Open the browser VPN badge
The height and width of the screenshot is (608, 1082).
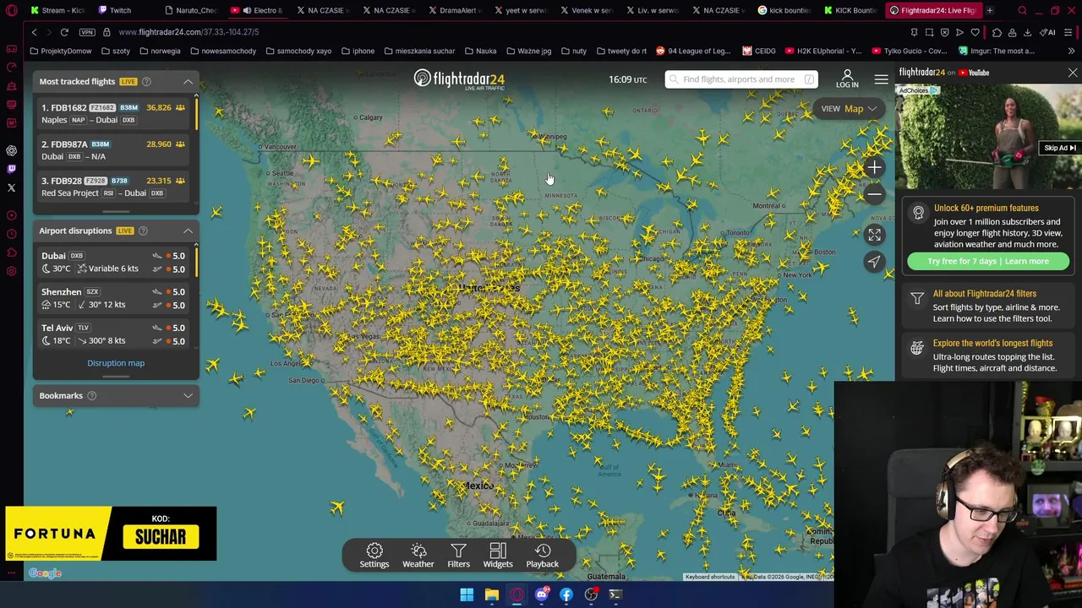tap(87, 32)
